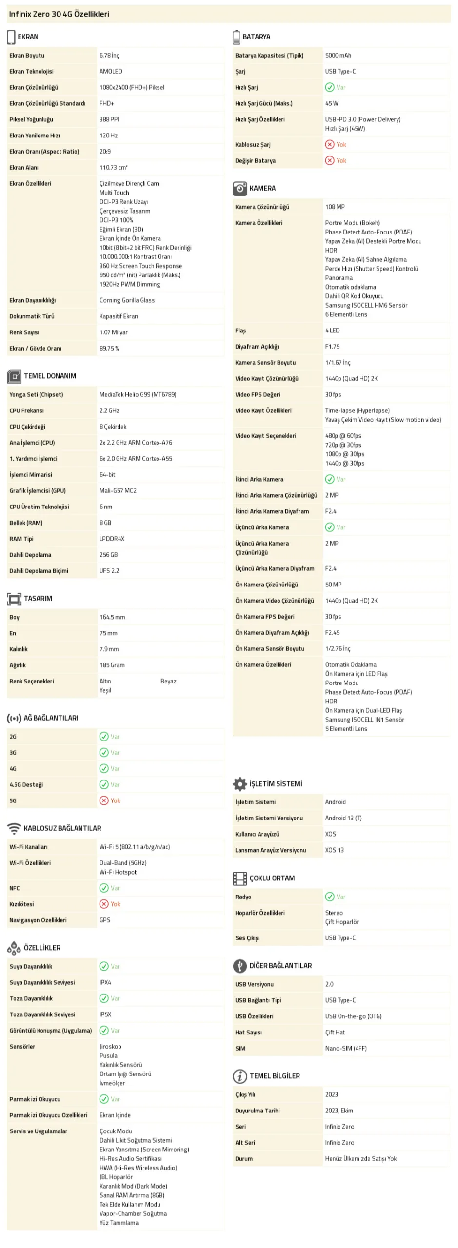
Task: Click the Android 13 (T) version value
Action: [x=343, y=818]
